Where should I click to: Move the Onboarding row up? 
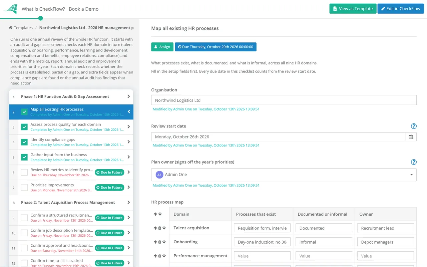click(155, 242)
